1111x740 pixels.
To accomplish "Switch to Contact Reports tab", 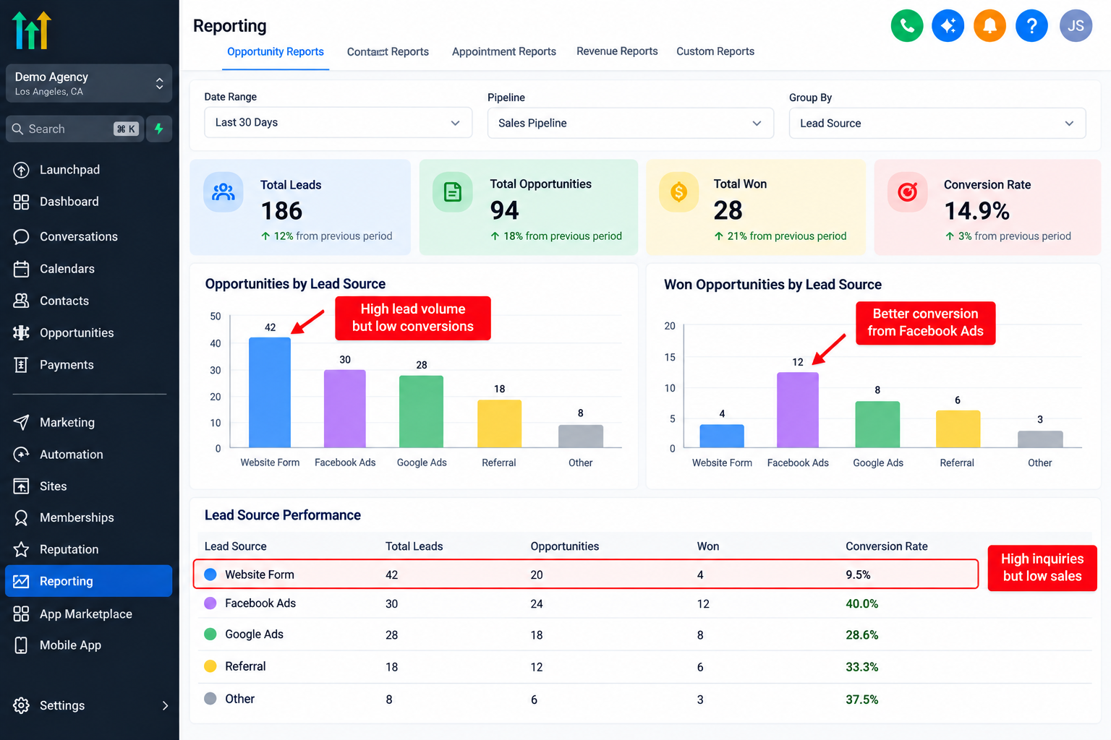I will [x=388, y=52].
